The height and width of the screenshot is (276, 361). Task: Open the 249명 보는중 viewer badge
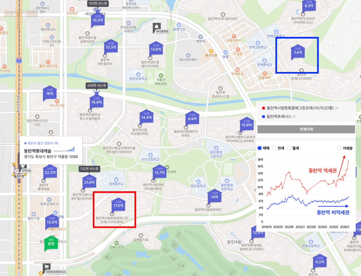pyautogui.click(x=96, y=85)
